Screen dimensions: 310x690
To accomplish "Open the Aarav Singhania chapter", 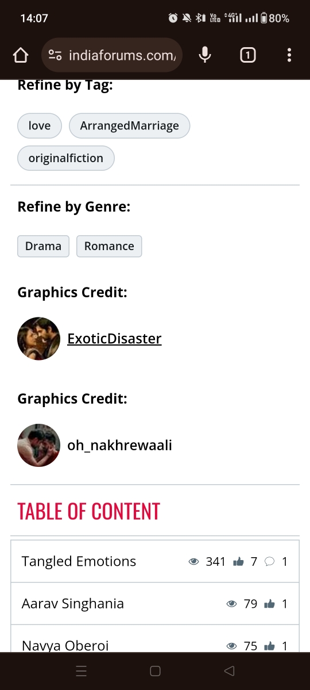I will pos(73,604).
